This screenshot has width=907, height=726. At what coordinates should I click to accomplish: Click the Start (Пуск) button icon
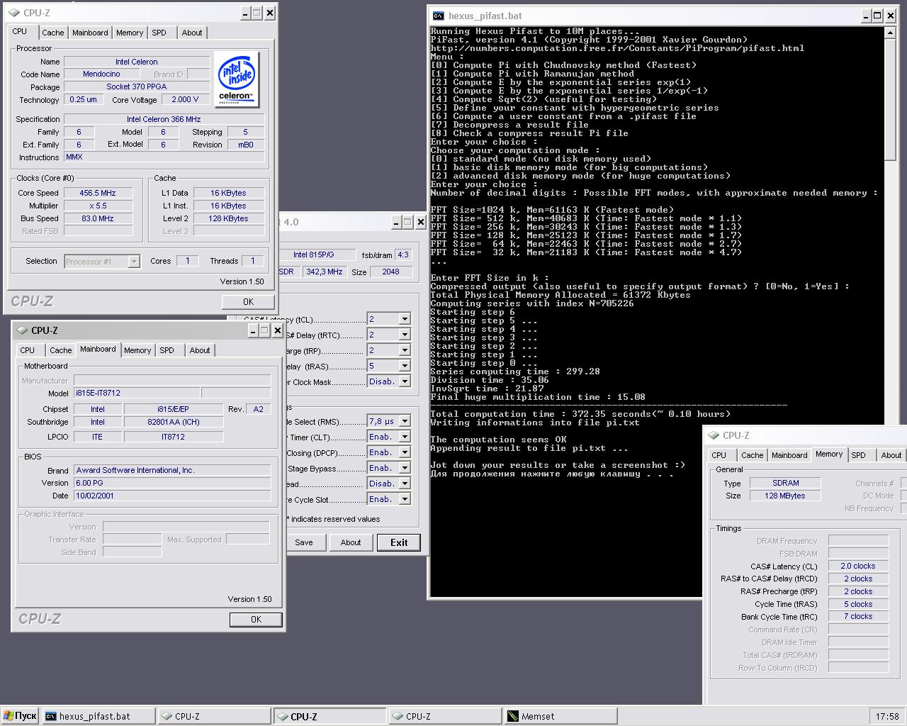pyautogui.click(x=8, y=716)
